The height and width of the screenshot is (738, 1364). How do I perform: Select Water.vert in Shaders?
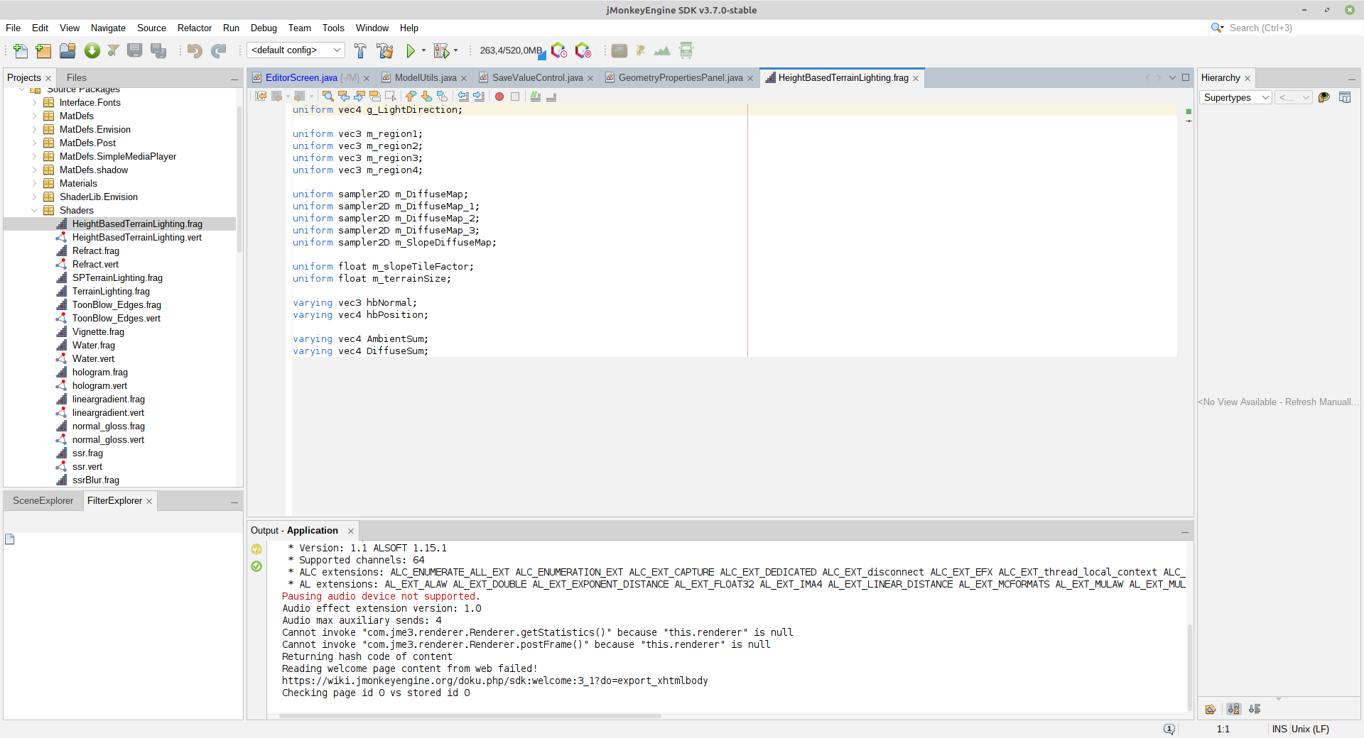(x=93, y=359)
